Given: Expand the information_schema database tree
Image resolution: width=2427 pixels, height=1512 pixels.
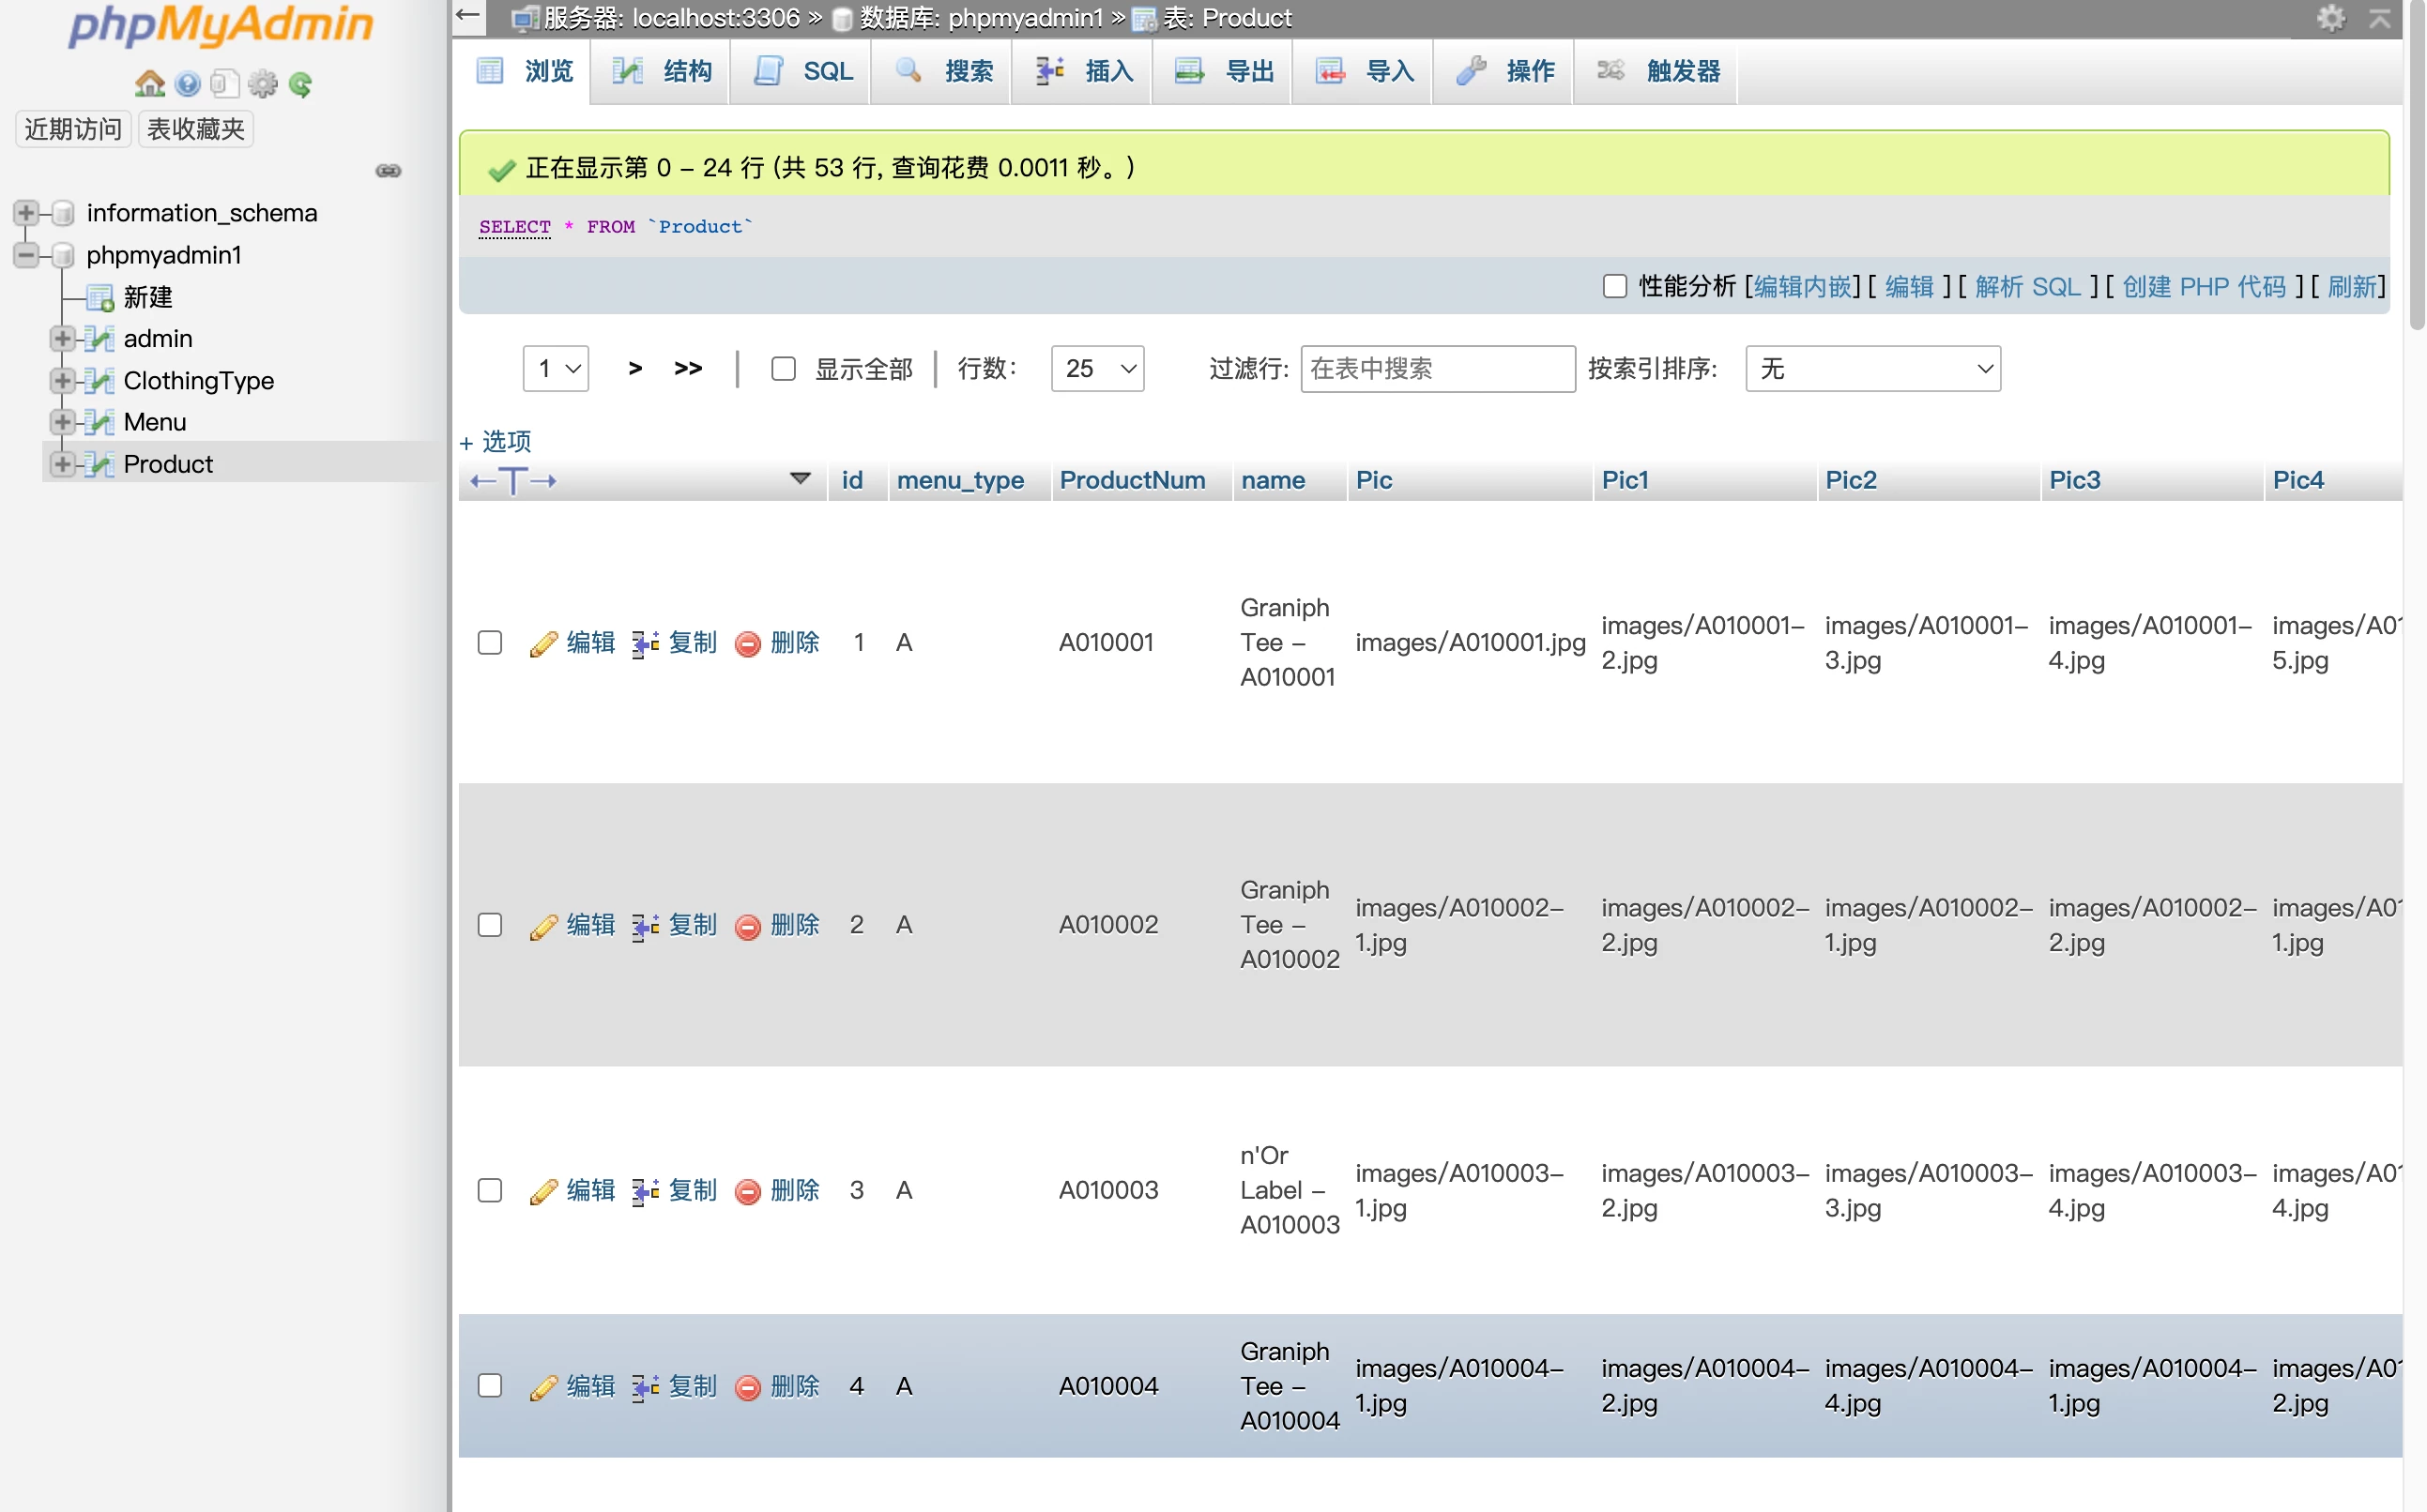Looking at the screenshot, I should [x=26, y=213].
